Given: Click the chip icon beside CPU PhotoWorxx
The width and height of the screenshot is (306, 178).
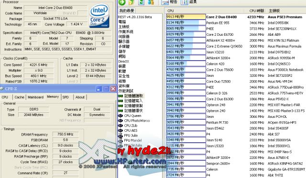Looking at the screenshot, I should [x=120, y=121].
